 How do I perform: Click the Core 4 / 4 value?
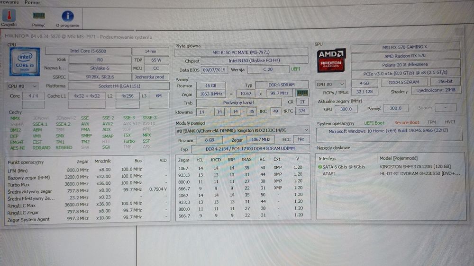[x=33, y=96]
